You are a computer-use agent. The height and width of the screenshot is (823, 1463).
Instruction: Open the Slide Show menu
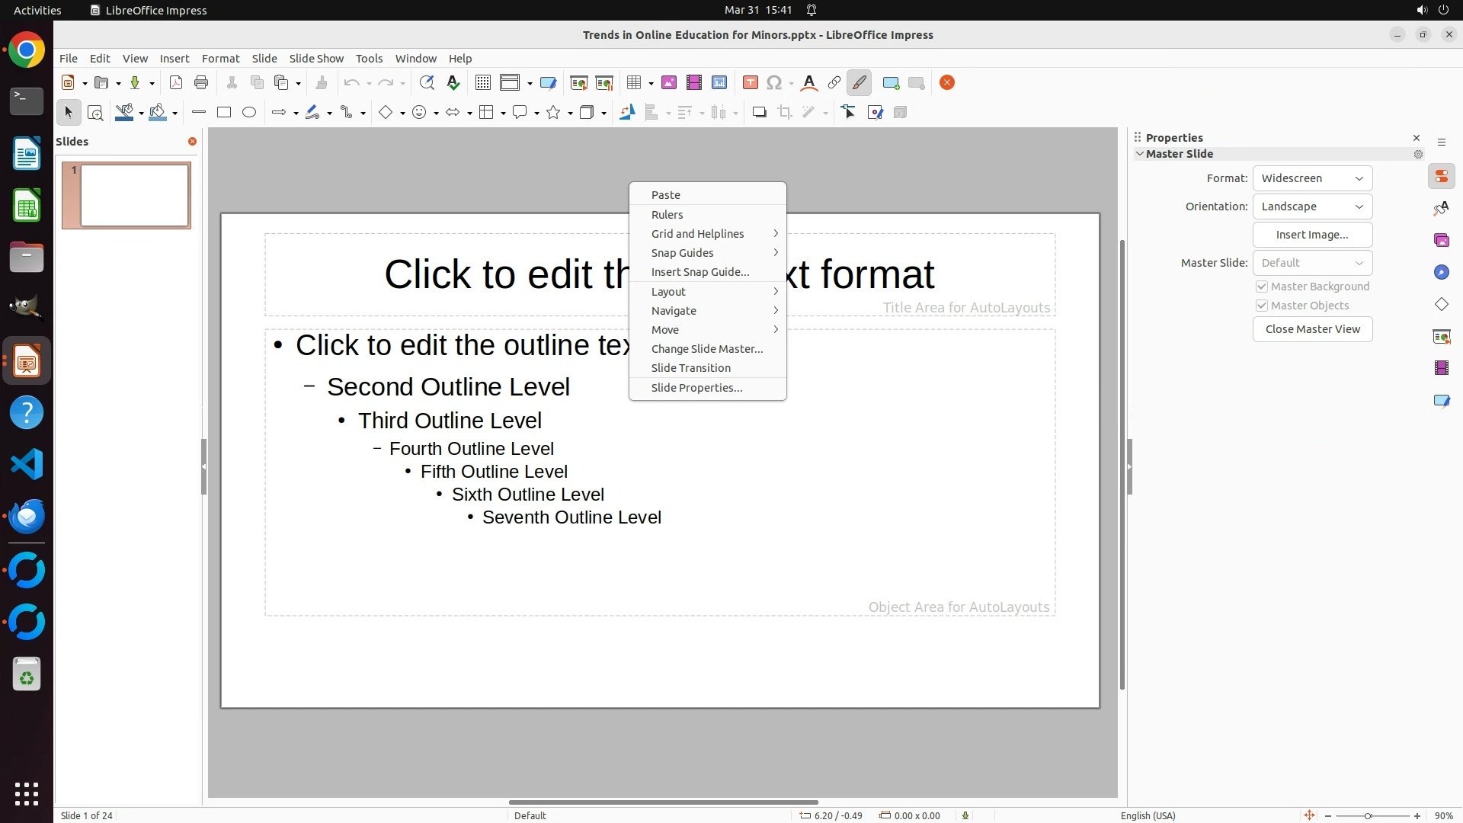coord(316,59)
